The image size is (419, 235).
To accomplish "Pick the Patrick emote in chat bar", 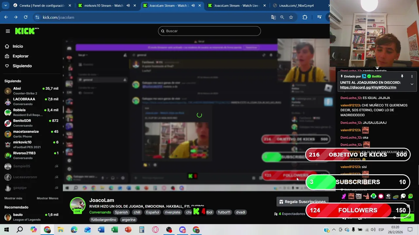I will pos(366,196).
